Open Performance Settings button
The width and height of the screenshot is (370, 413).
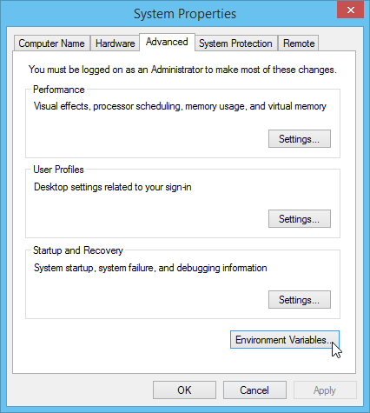pos(300,139)
